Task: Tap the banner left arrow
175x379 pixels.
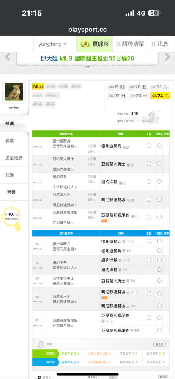Action: tap(8, 57)
